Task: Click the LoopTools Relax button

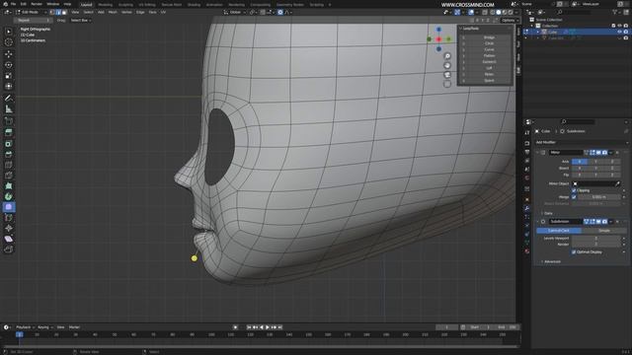Action: (489, 75)
